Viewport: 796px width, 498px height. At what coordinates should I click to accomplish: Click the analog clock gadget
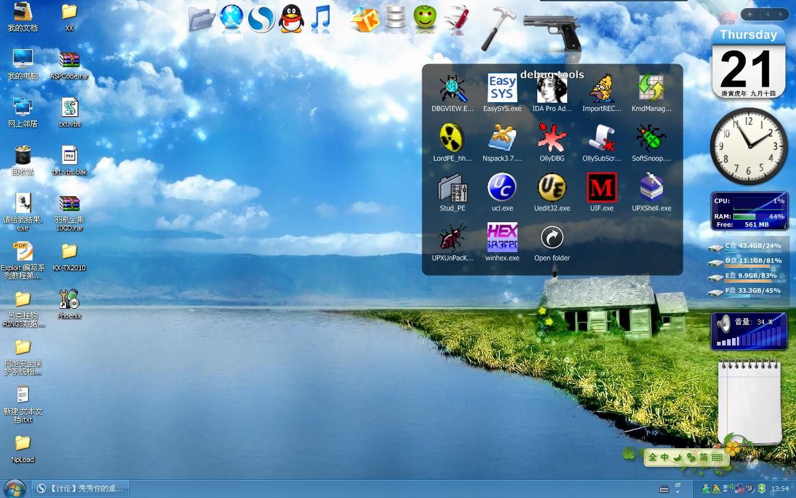(x=749, y=146)
